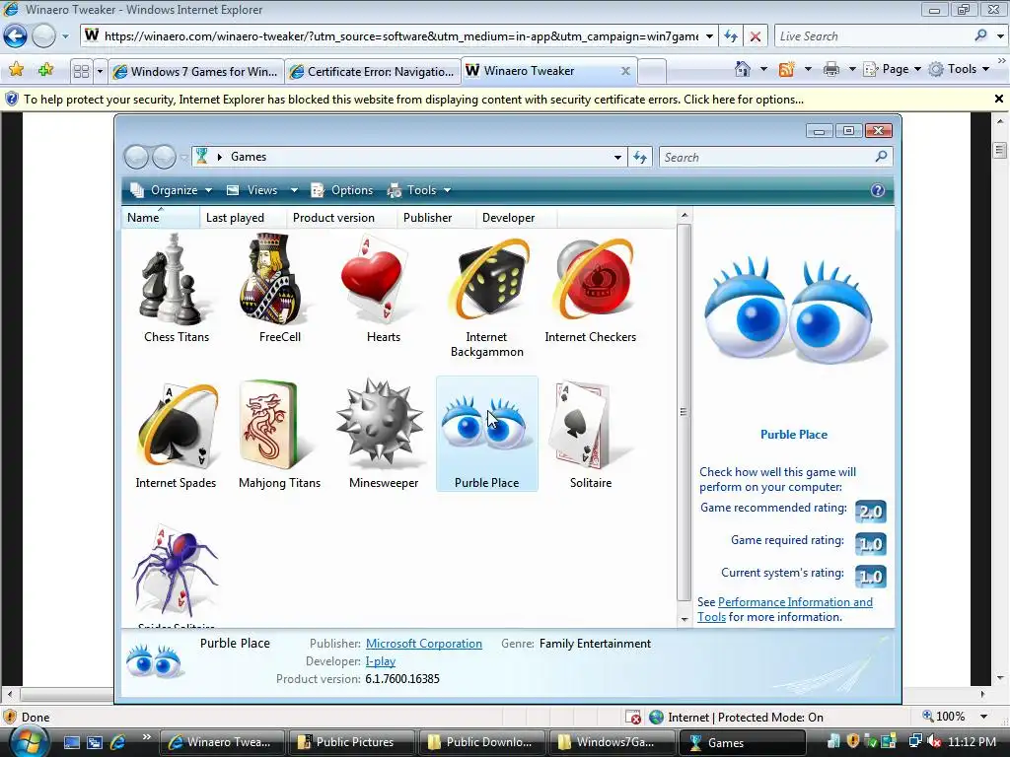Click the Show Desktop quick launch icon
Screen dimensions: 1010x757
[71, 742]
